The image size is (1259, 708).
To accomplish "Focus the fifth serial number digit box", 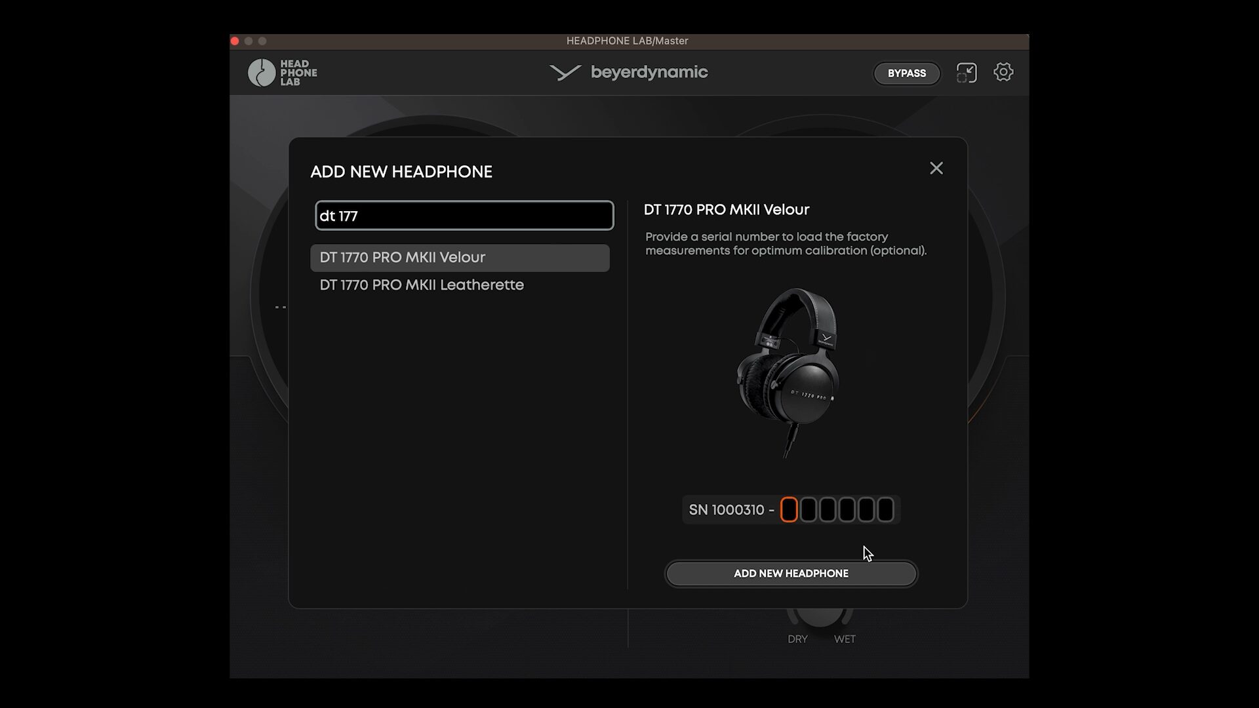I will [x=866, y=509].
